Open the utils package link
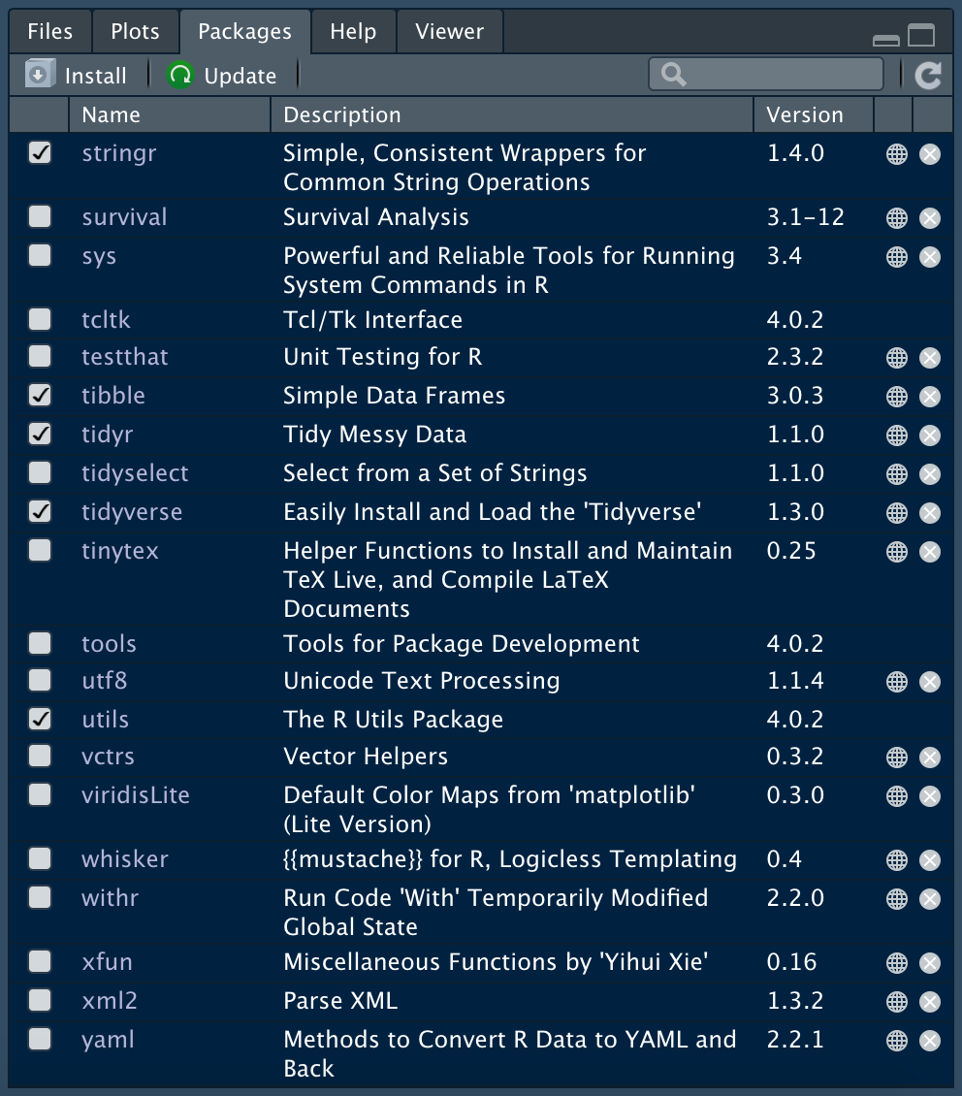962x1096 pixels. pyautogui.click(x=106, y=720)
